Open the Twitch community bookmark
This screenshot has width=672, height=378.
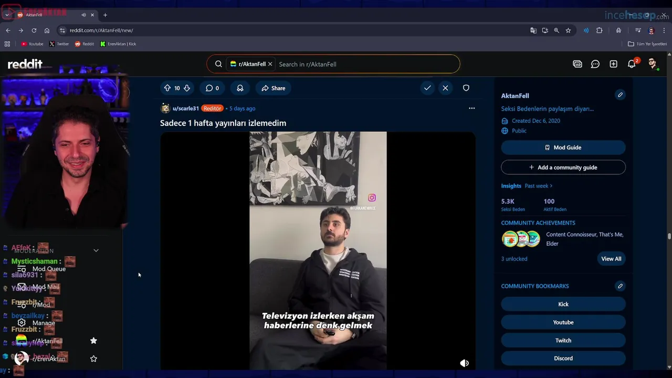tap(563, 340)
